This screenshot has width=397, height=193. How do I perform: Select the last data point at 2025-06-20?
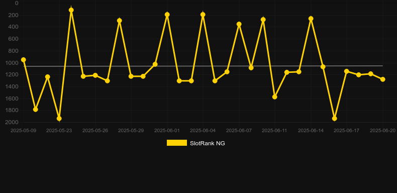[383, 79]
